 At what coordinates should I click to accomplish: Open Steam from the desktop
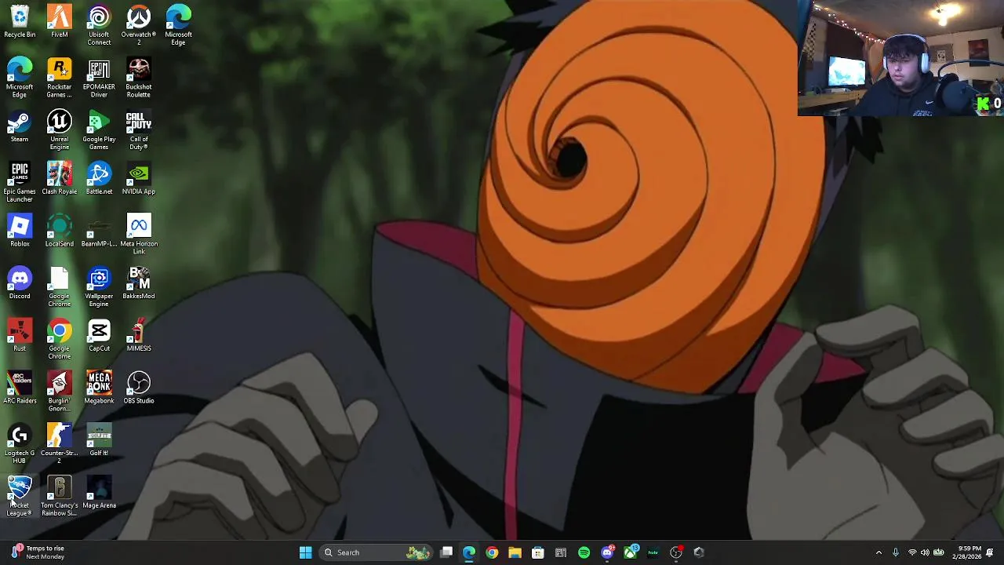(20, 127)
